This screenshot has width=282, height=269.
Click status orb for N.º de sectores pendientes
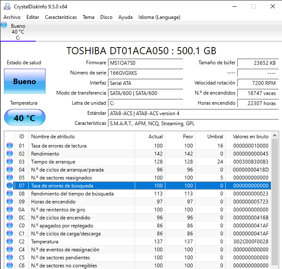click(9, 258)
